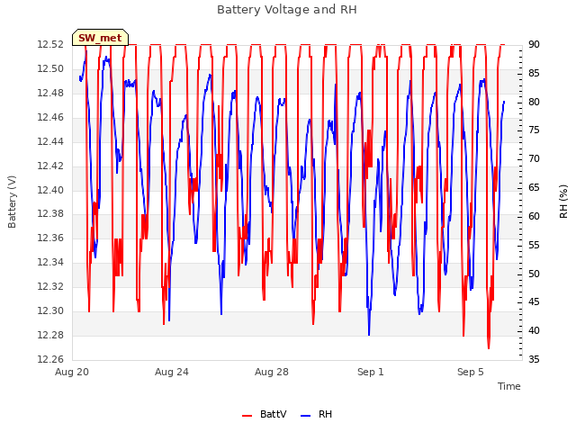The image size is (576, 432).
Task: Toggle the BattV legend entry
Action: 265,414
